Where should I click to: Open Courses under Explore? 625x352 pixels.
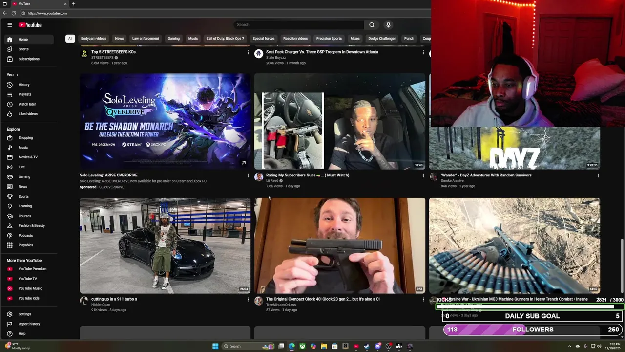click(x=29, y=216)
